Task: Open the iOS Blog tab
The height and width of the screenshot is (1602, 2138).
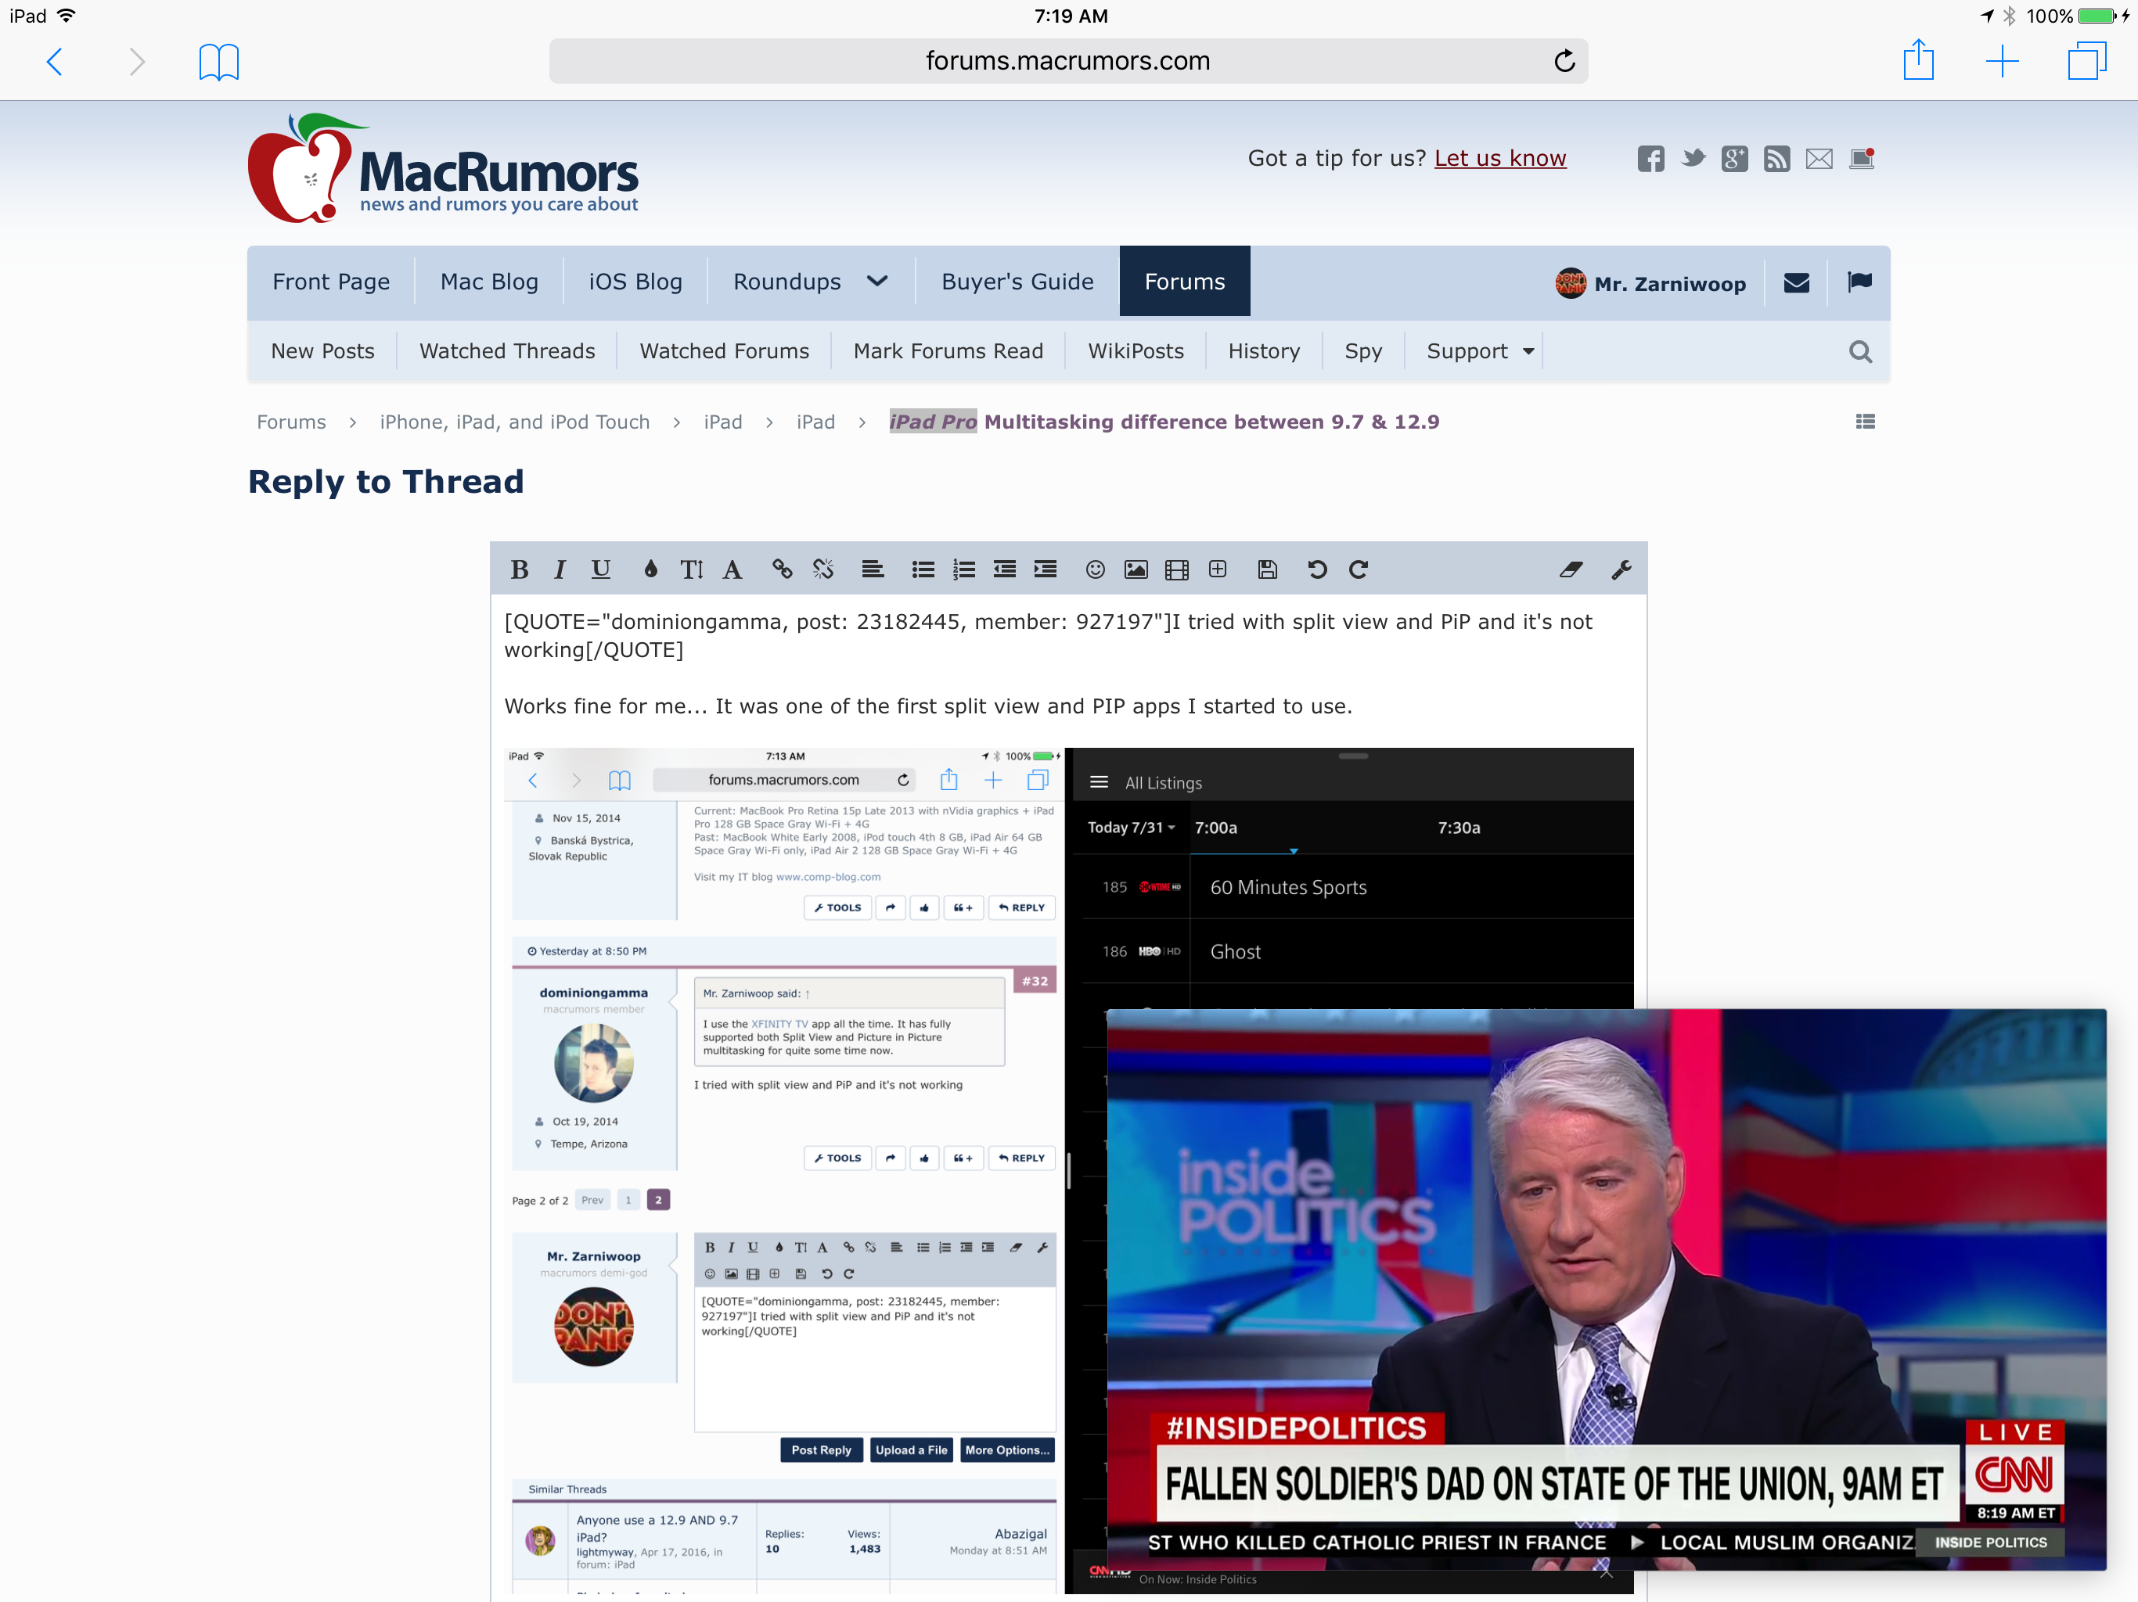Action: pyautogui.click(x=635, y=281)
